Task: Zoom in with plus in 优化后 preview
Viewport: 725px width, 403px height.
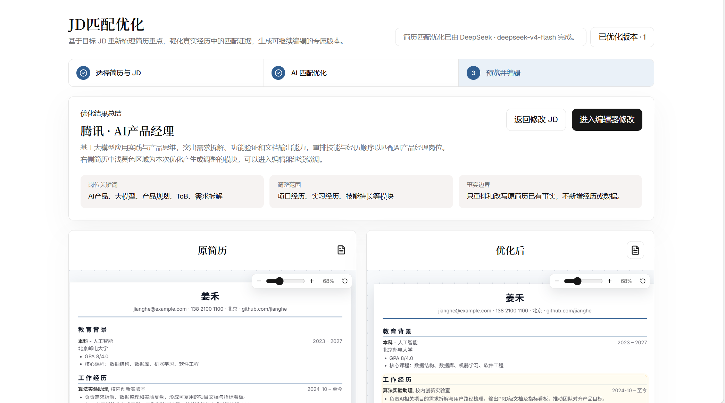Action: 609,281
